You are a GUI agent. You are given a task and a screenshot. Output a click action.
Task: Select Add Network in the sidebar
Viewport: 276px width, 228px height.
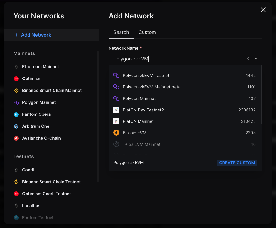click(x=51, y=35)
